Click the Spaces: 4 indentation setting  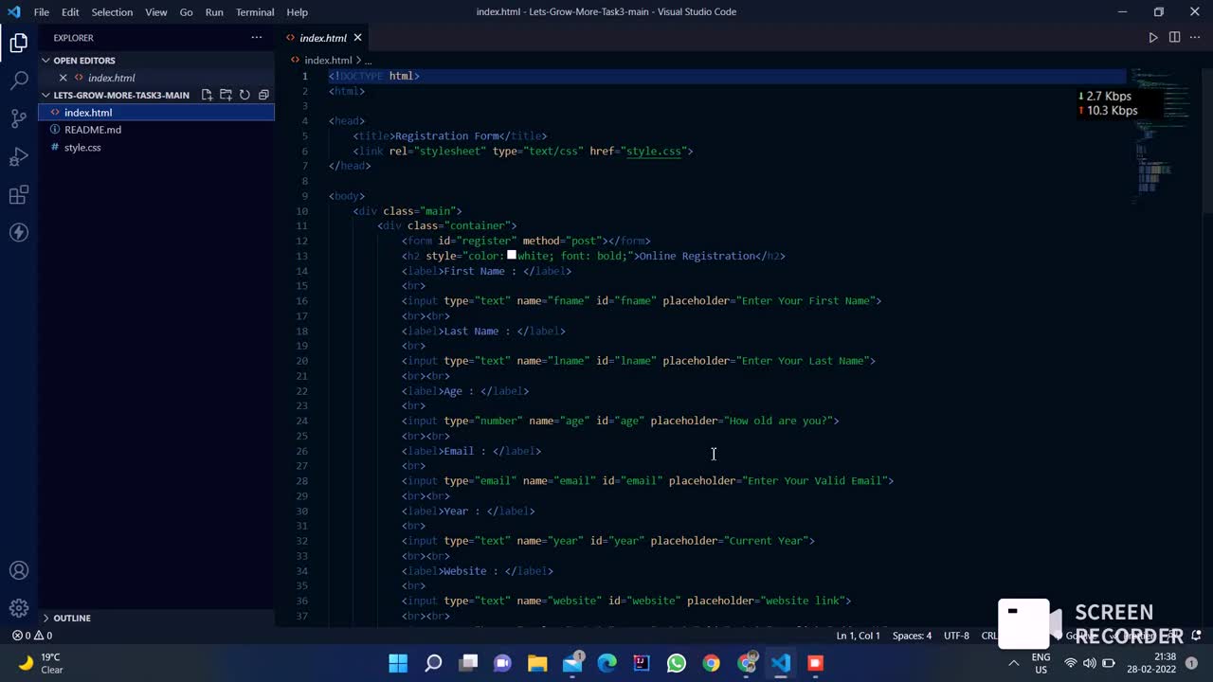912,636
